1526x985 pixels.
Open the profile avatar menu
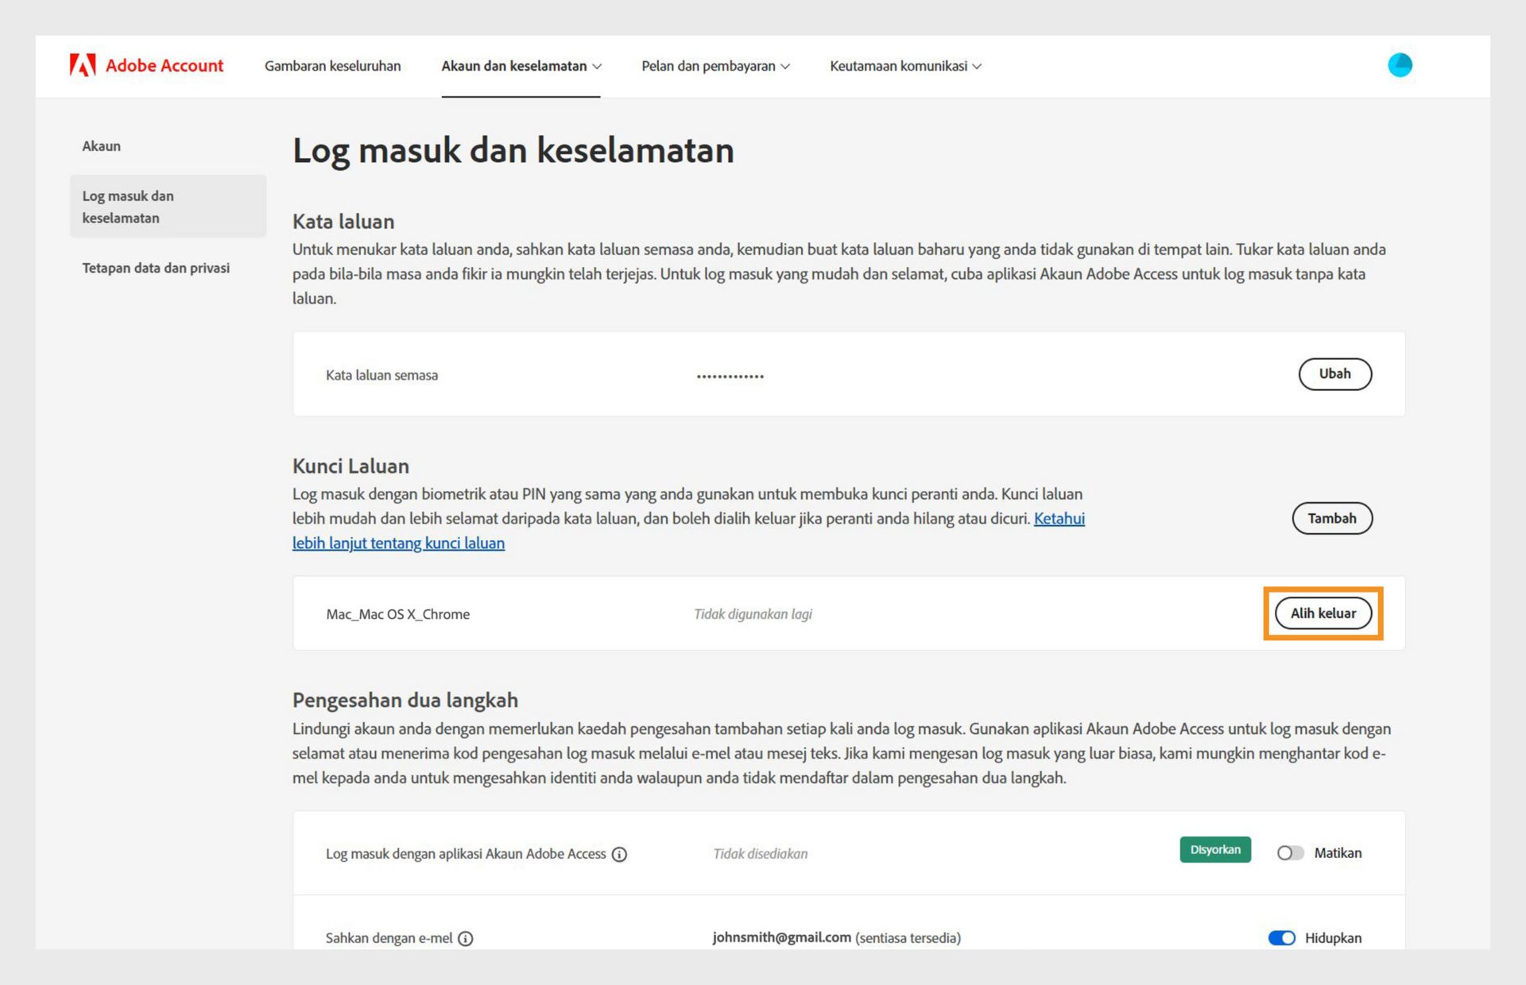pyautogui.click(x=1400, y=65)
